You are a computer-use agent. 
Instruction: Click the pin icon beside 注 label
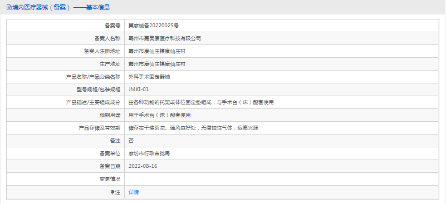pos(112,192)
